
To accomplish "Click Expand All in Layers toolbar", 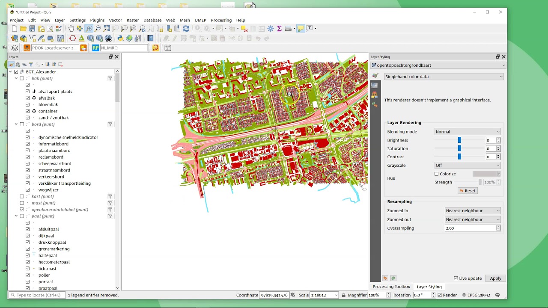I will [x=48, y=65].
